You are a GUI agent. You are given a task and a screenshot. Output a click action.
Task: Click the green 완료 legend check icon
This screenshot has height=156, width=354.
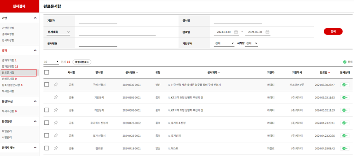(x=345, y=62)
